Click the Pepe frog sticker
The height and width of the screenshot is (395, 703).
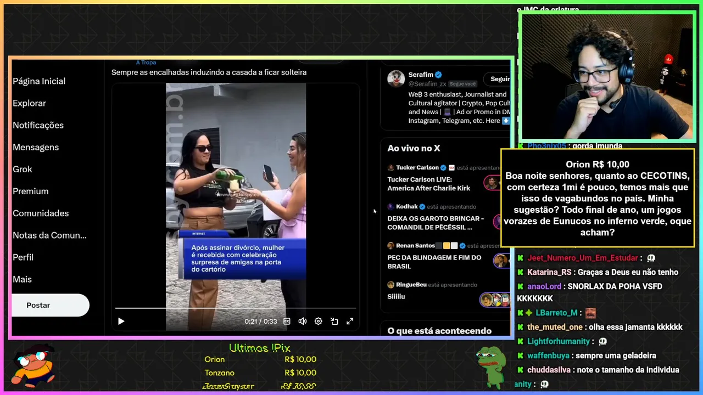pos(490,366)
